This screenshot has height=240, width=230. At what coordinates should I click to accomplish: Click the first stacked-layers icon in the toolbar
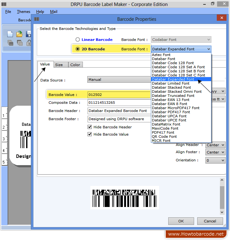point(10,43)
